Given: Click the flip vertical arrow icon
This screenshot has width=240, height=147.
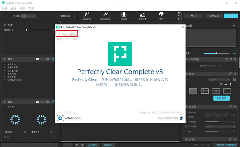Looking at the screenshot, I should point(231,85).
